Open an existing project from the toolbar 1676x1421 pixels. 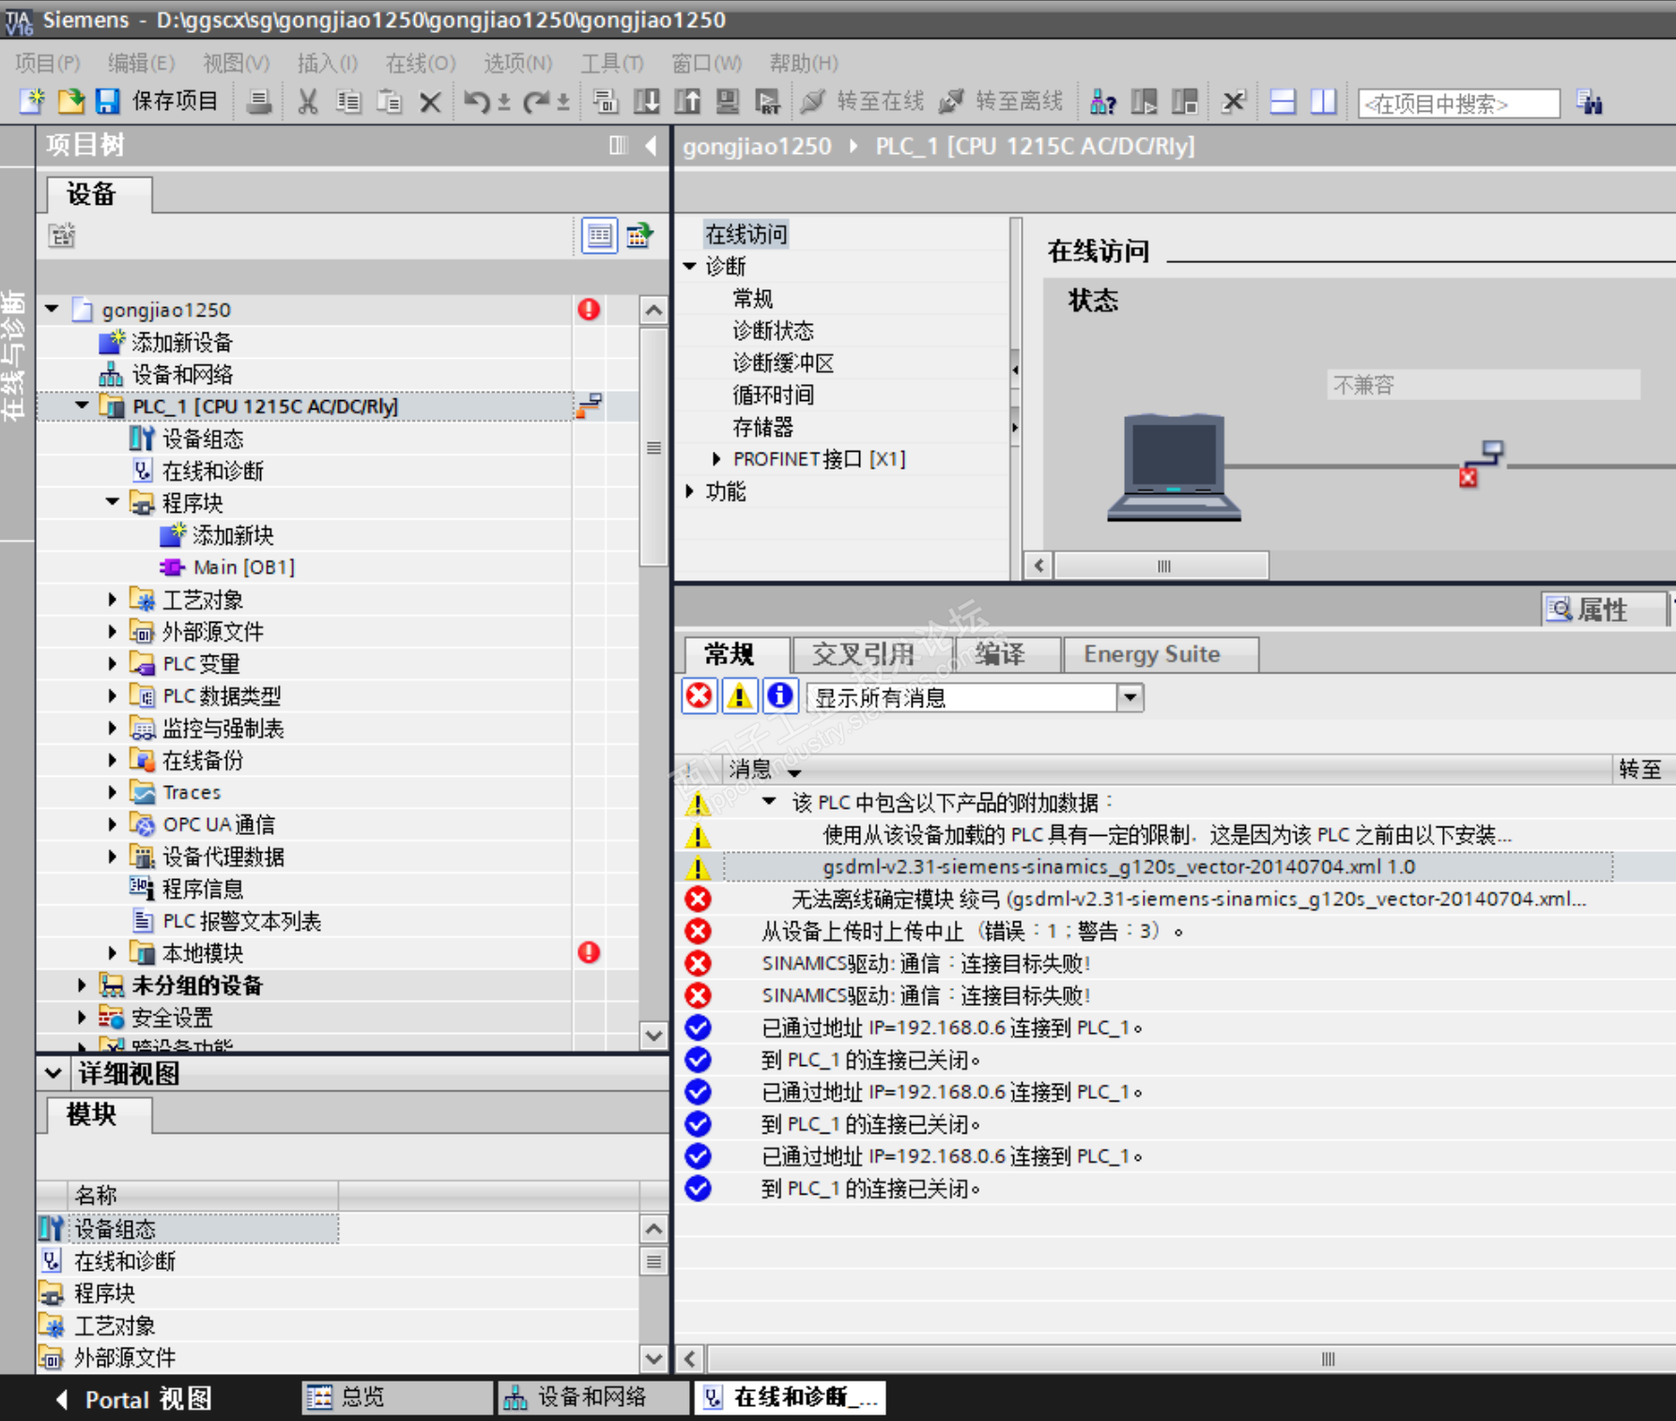click(x=70, y=101)
